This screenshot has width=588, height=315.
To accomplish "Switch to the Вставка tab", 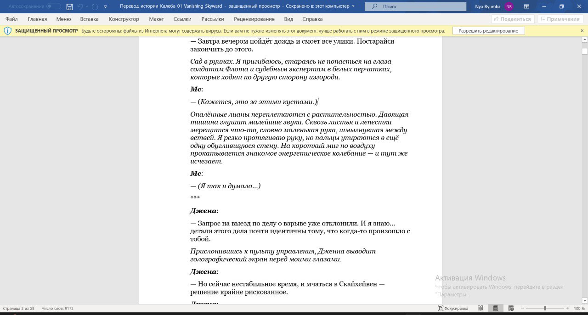I will (89, 19).
